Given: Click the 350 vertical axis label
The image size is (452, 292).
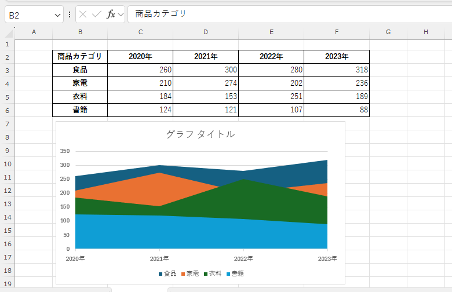Looking at the screenshot, I should pos(65,151).
